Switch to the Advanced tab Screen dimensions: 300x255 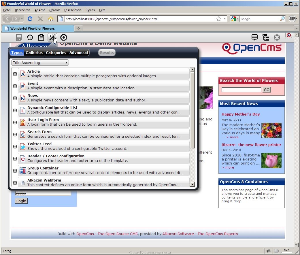[x=79, y=53]
